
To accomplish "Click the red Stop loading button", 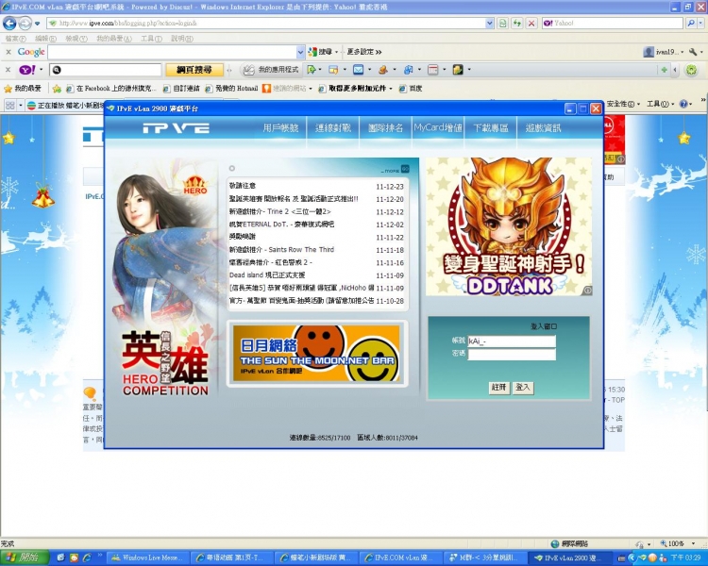I will coord(531,23).
